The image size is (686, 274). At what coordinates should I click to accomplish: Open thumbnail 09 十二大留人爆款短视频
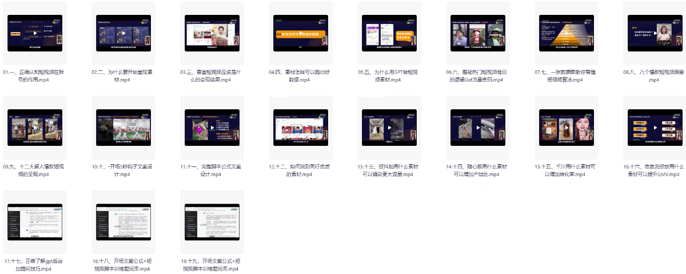[x=35, y=128]
